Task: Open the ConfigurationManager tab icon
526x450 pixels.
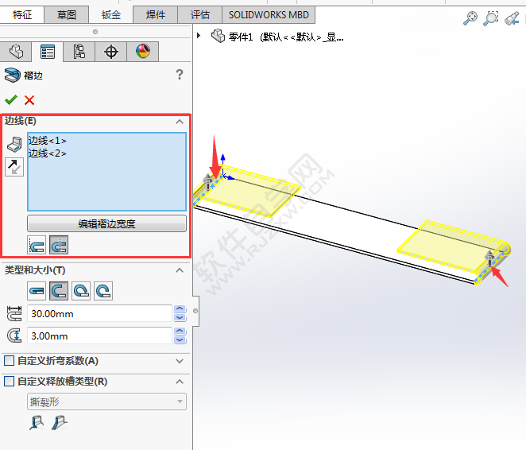Action: 79,52
